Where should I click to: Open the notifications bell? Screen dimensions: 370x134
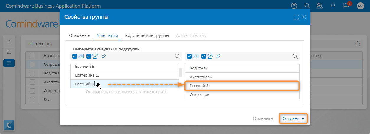333,6
